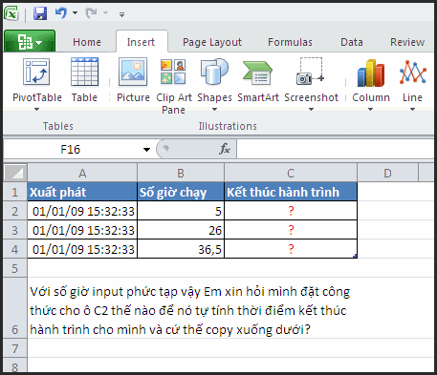Select cell A3 with 01/01/09 15:32:33
The image size is (437, 375).
82,230
